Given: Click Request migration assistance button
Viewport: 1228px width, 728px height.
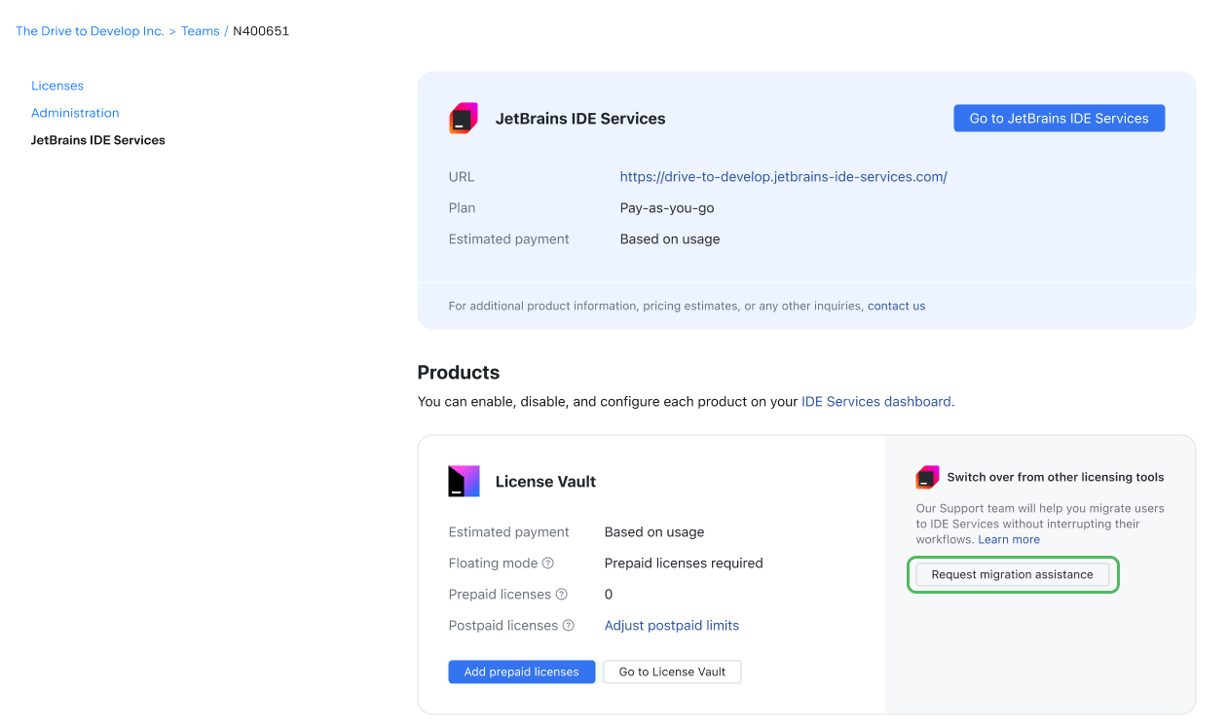Looking at the screenshot, I should [x=1012, y=574].
